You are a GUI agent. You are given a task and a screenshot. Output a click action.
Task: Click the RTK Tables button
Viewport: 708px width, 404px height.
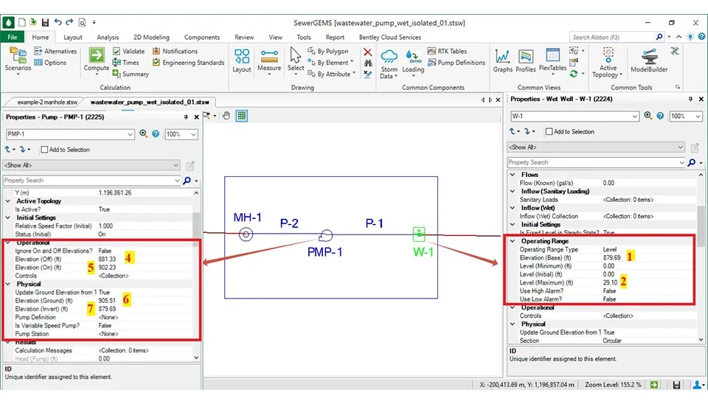[x=448, y=52]
